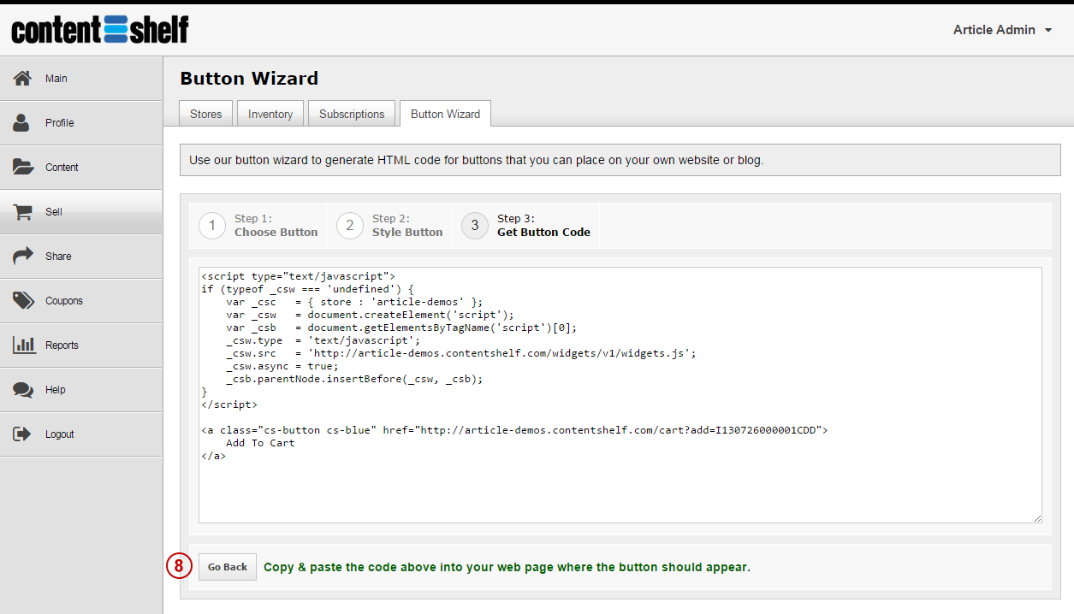1074x614 pixels.
Task: Click the Logout exit icon
Action: click(x=23, y=434)
